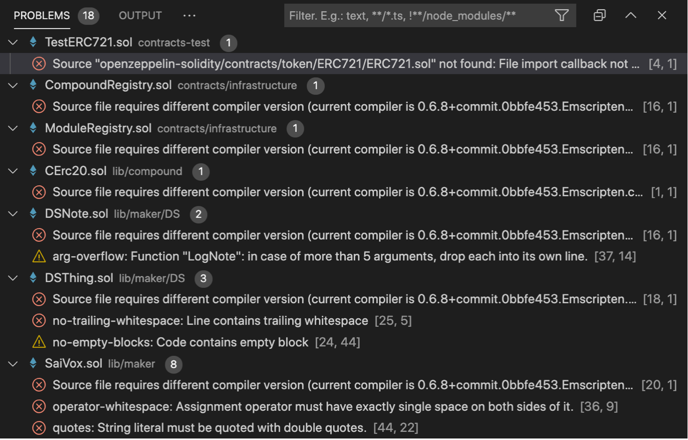
Task: Collapse the TestERC721.sol problem group
Action: (x=12, y=42)
